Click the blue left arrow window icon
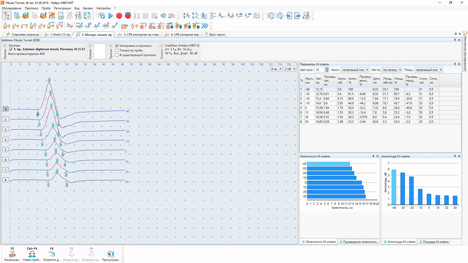Image resolution: width=468 pixels, height=263 pixels. 289,16
